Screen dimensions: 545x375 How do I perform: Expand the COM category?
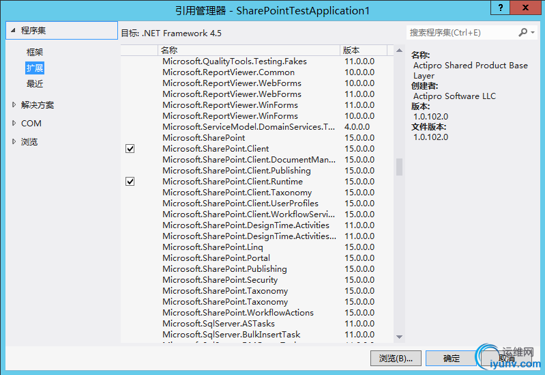[x=14, y=123]
